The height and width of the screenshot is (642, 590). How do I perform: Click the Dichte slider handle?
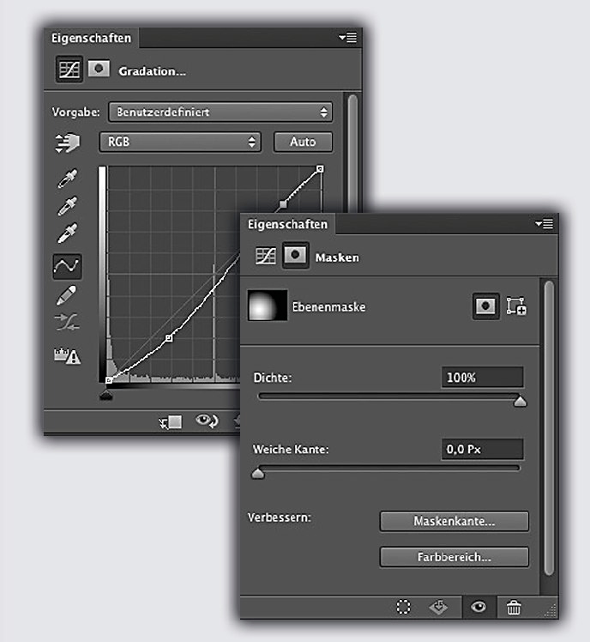[520, 401]
